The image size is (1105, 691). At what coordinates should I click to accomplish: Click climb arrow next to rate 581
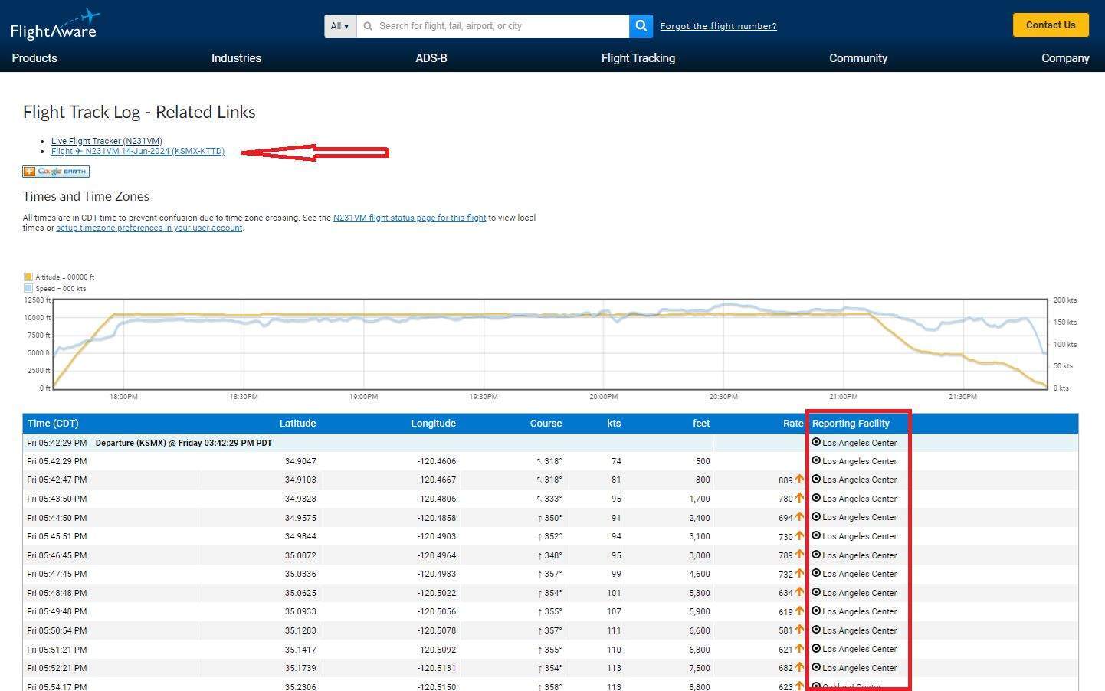[x=800, y=630]
